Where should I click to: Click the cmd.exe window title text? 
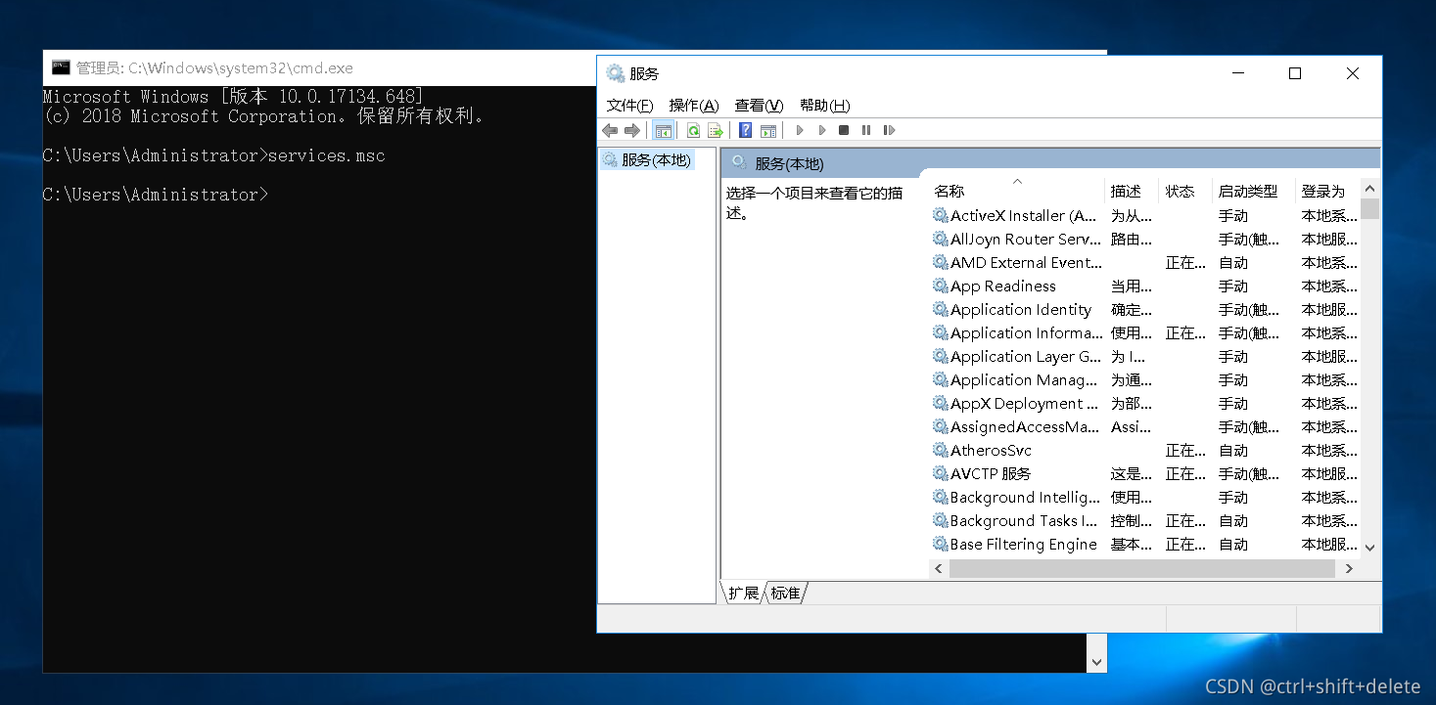click(215, 67)
